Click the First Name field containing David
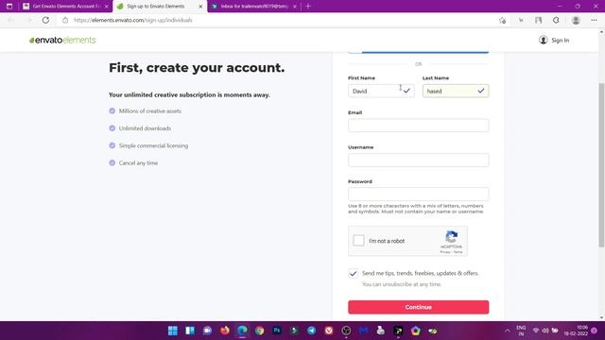 coord(381,91)
